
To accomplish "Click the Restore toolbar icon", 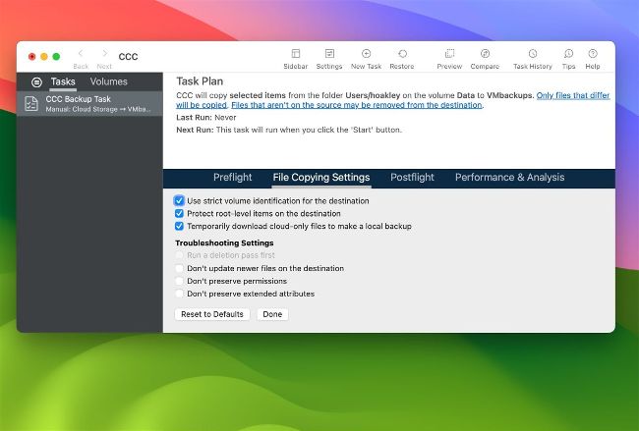I will click(401, 54).
